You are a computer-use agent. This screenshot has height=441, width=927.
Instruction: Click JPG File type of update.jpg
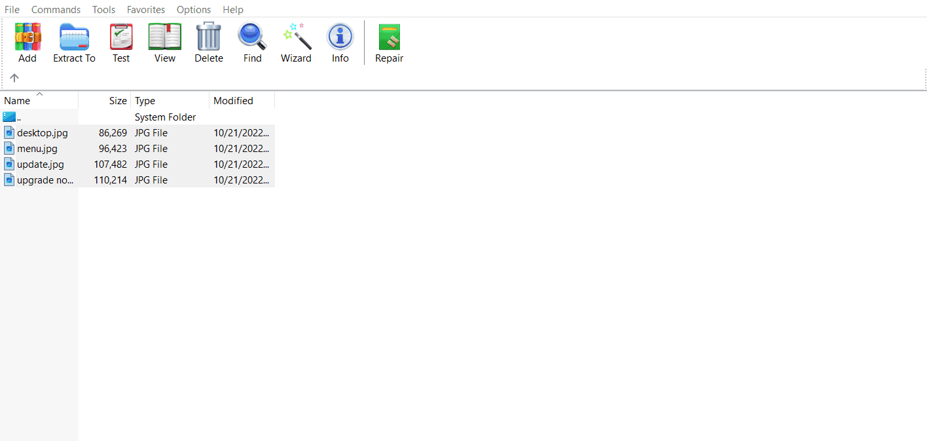pyautogui.click(x=151, y=164)
